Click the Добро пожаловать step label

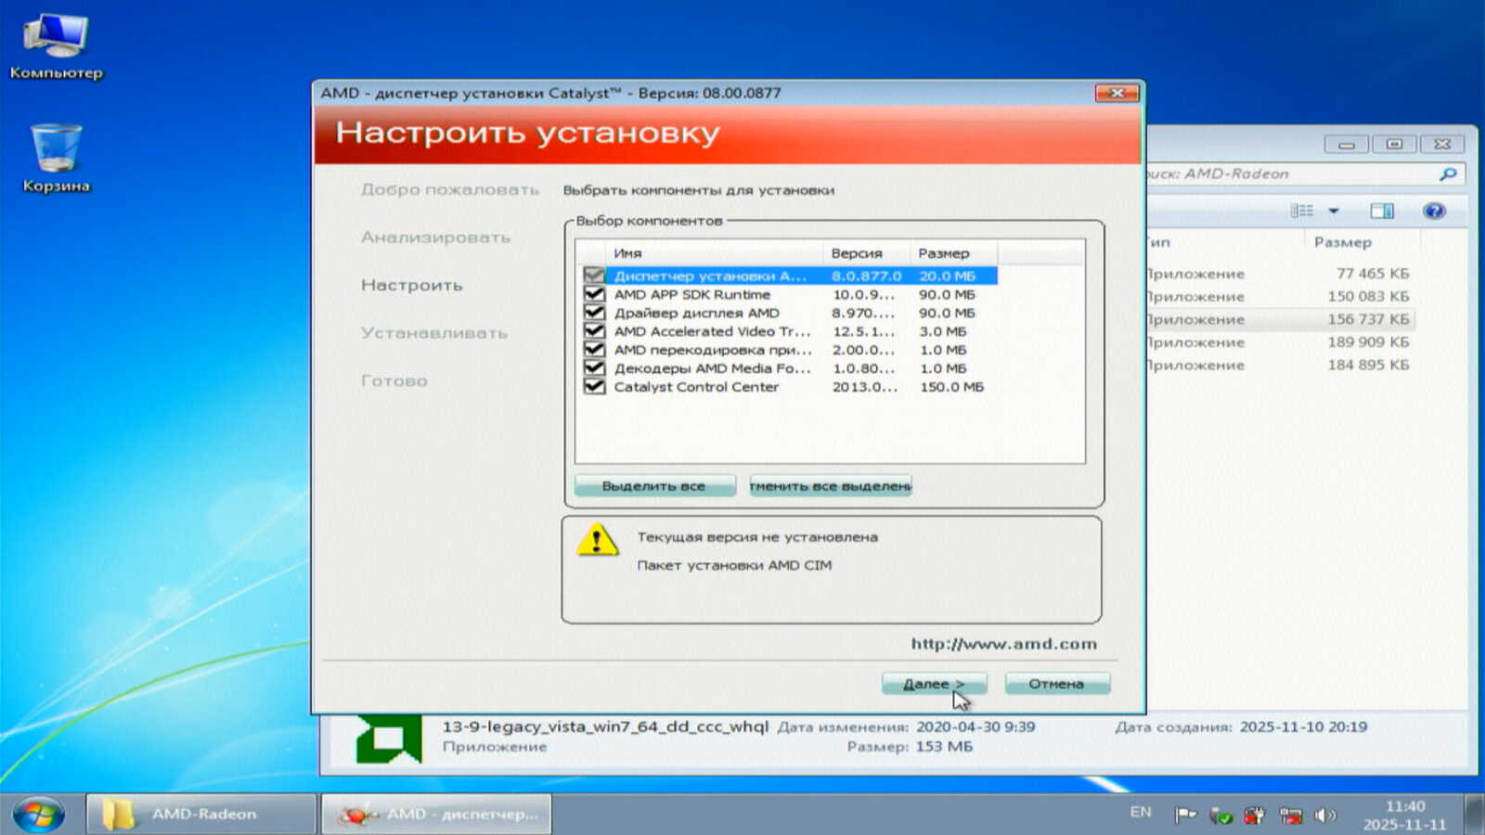[450, 189]
